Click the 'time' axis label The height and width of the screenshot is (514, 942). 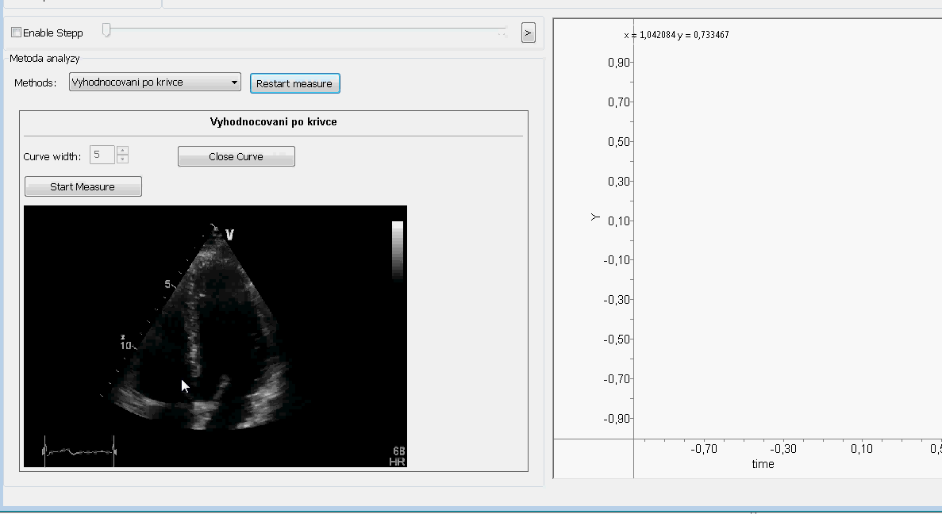tap(763, 464)
